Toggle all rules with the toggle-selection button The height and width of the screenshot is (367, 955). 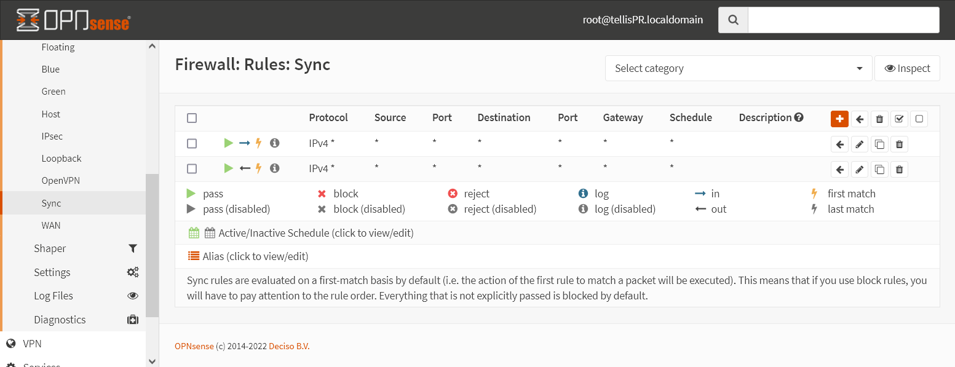tap(899, 119)
